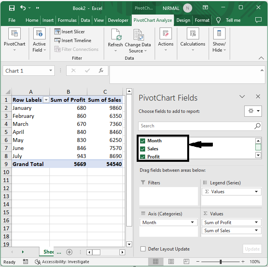Switch to the View tab
Viewport: 268px width, 267px height.
click(99, 20)
